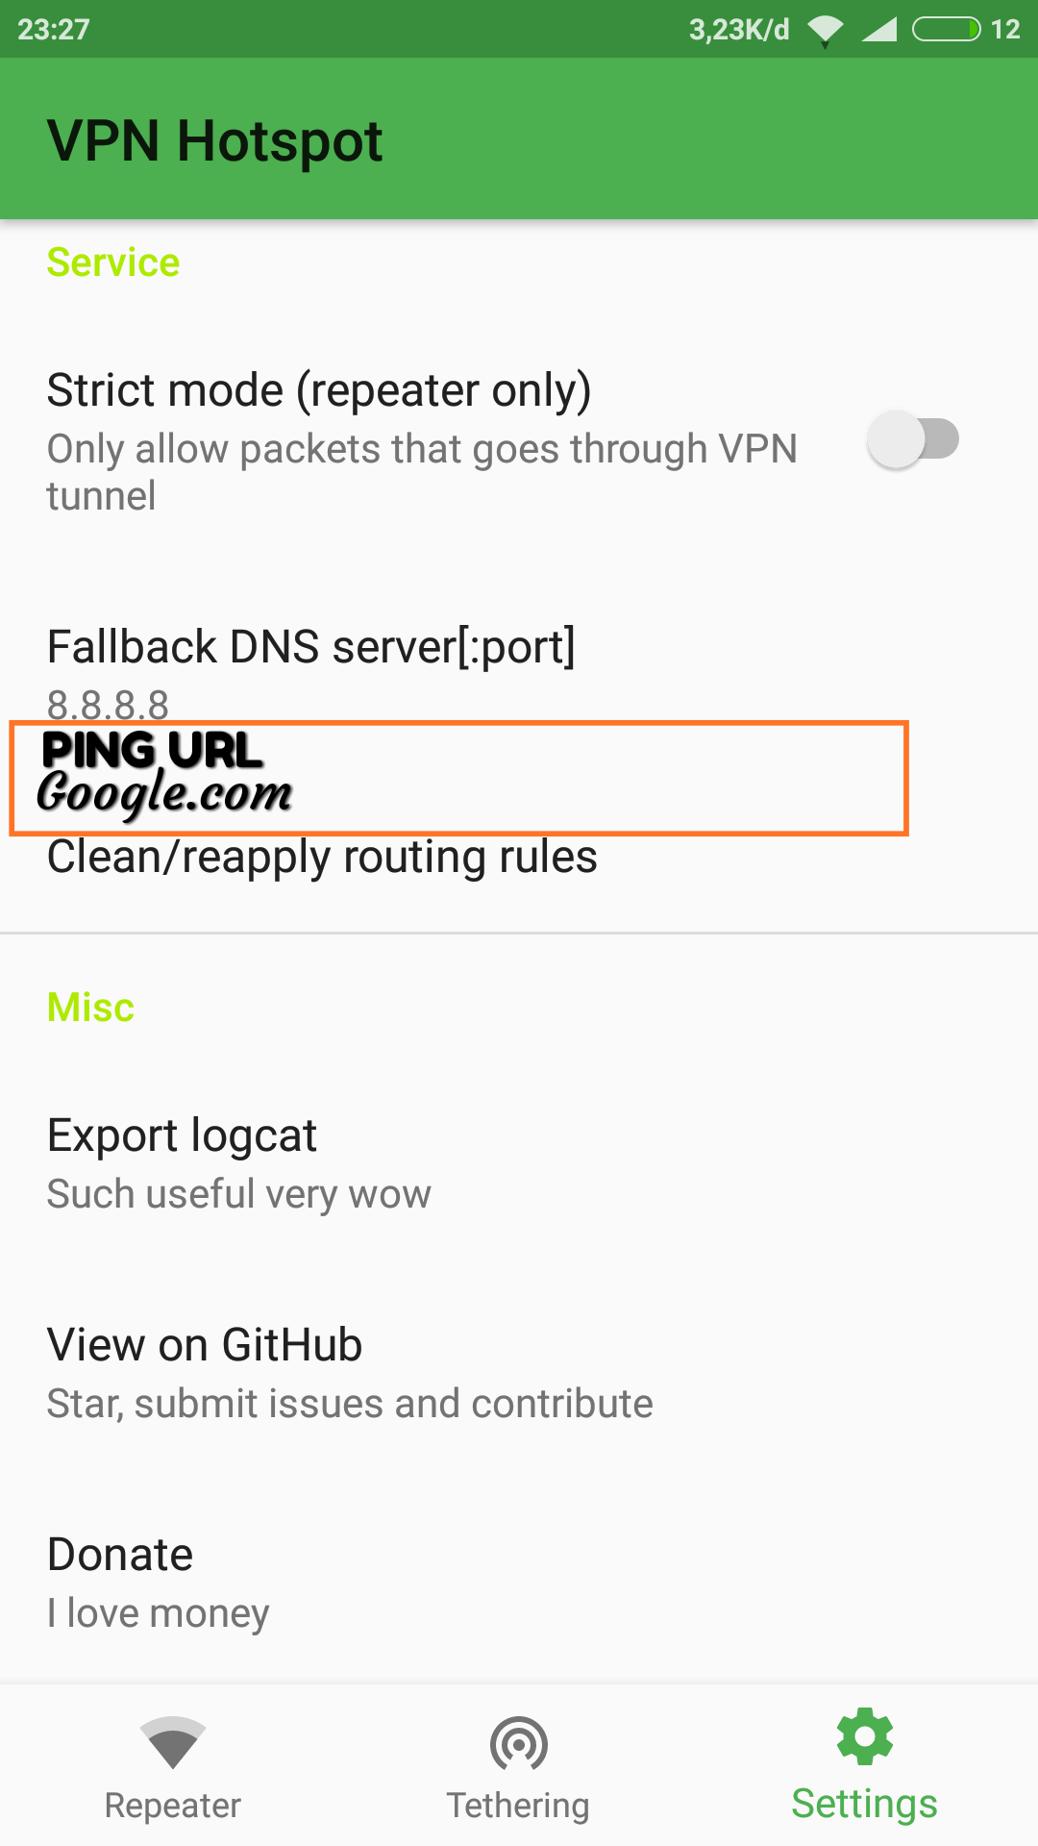The height and width of the screenshot is (1846, 1038).
Task: Open Export logcat option
Action: click(519, 1162)
